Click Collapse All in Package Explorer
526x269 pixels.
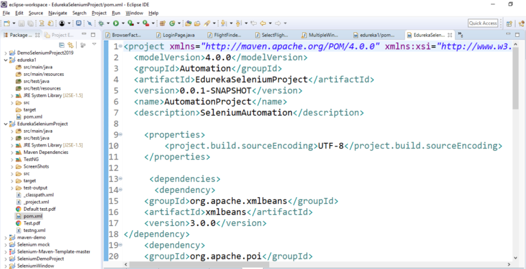62,44
